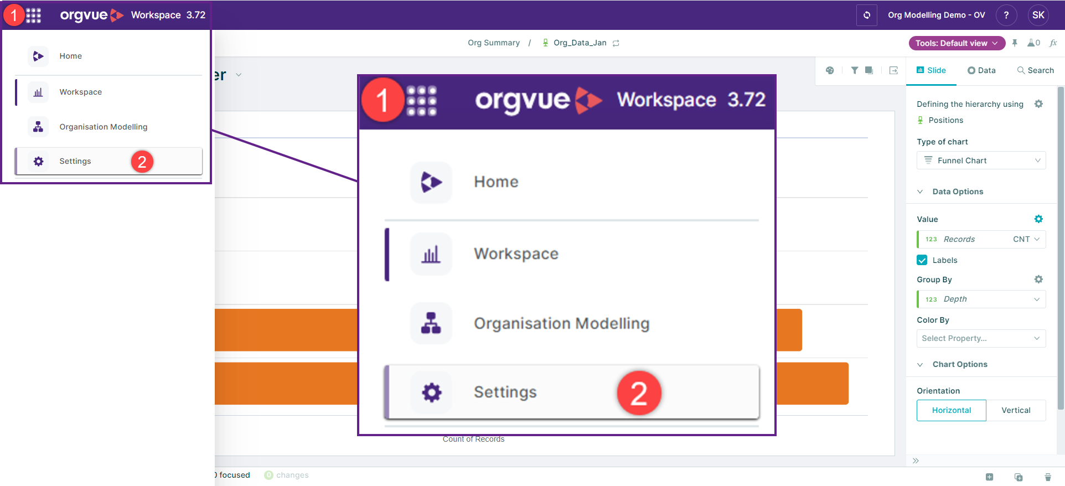Click the sync icon beside Org_Data_Jan
1065x486 pixels.
click(616, 43)
